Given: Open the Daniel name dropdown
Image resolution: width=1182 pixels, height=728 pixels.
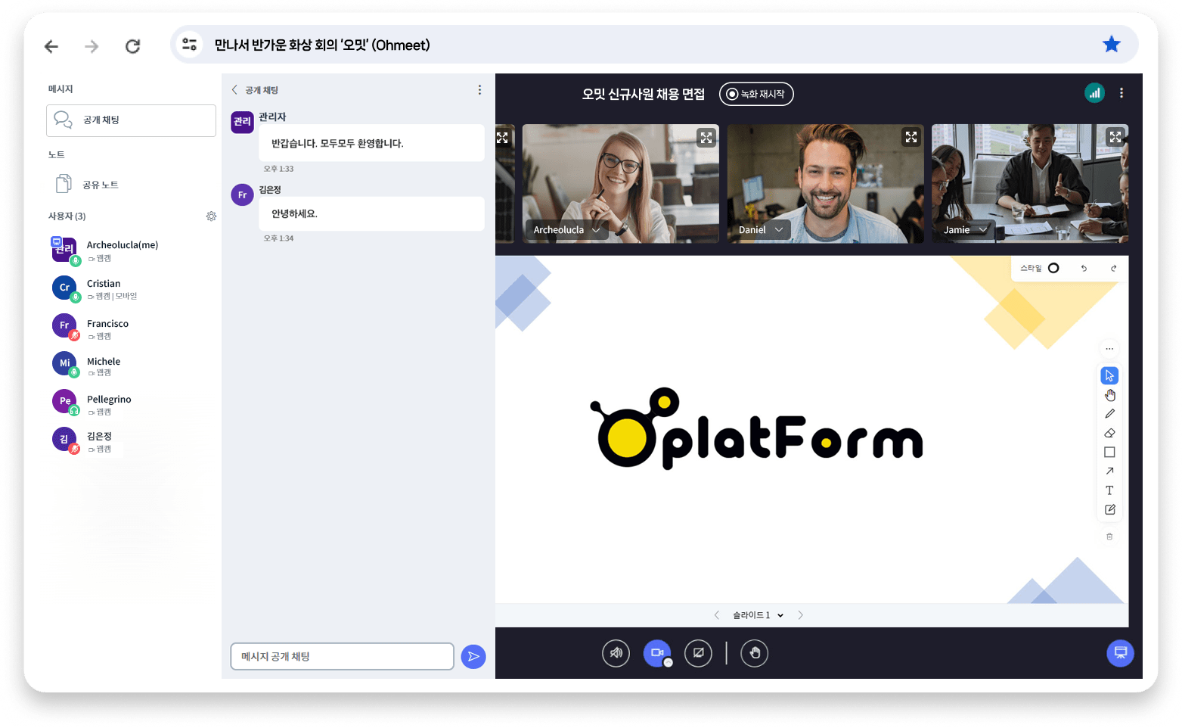Looking at the screenshot, I should 761,230.
